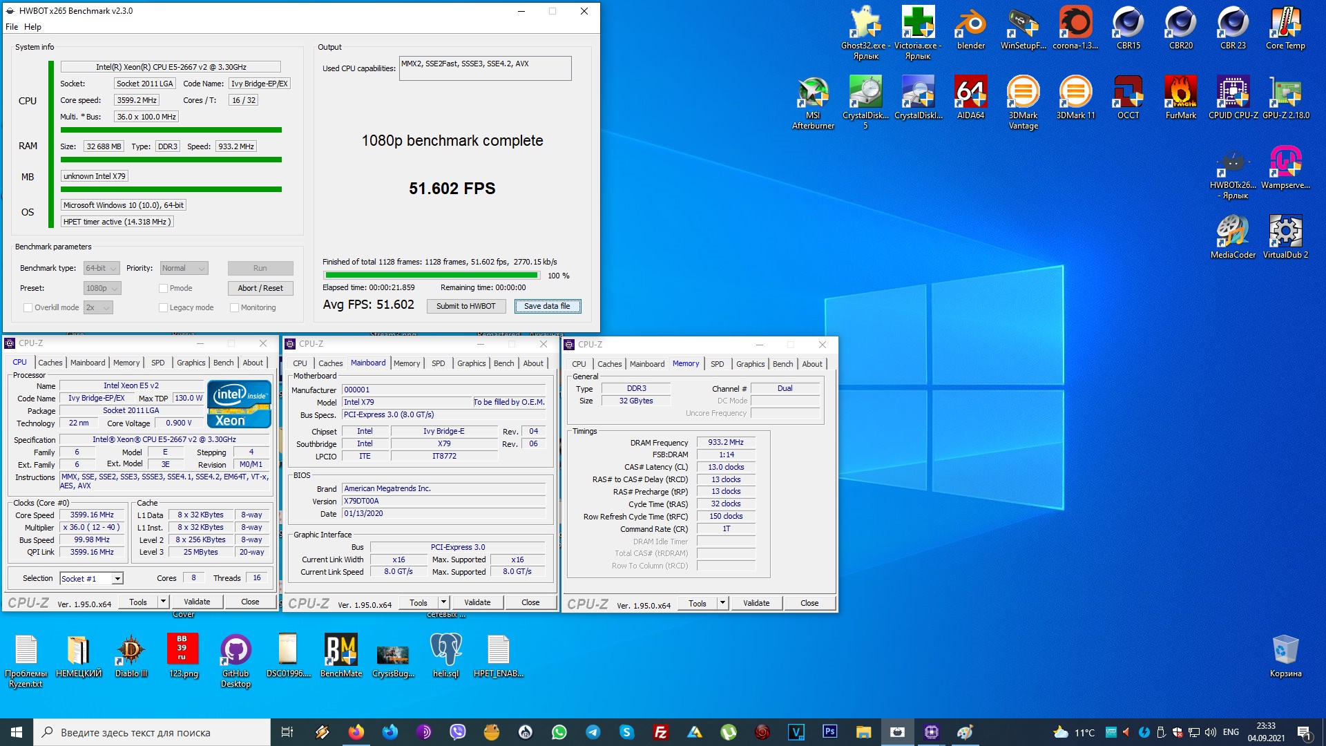Open the notification center icon

click(1305, 732)
